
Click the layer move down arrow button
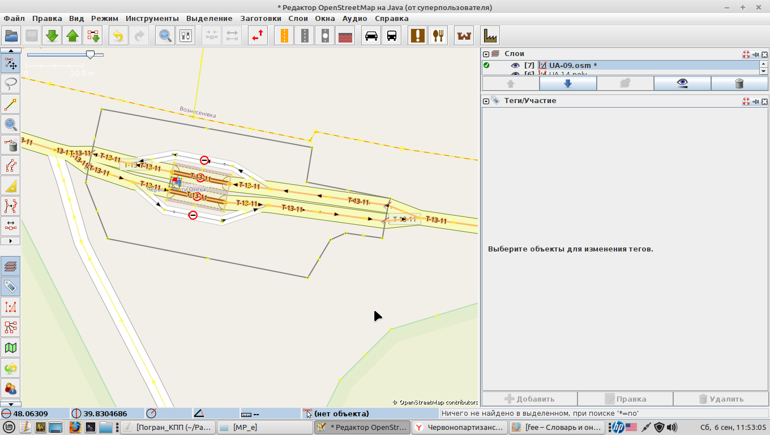[x=568, y=84]
